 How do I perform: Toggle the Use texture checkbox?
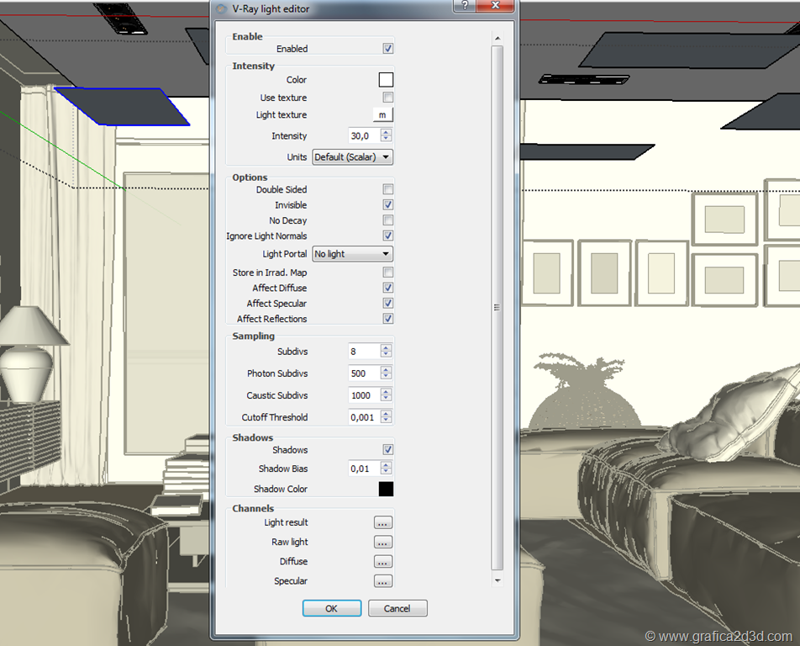pyautogui.click(x=388, y=98)
